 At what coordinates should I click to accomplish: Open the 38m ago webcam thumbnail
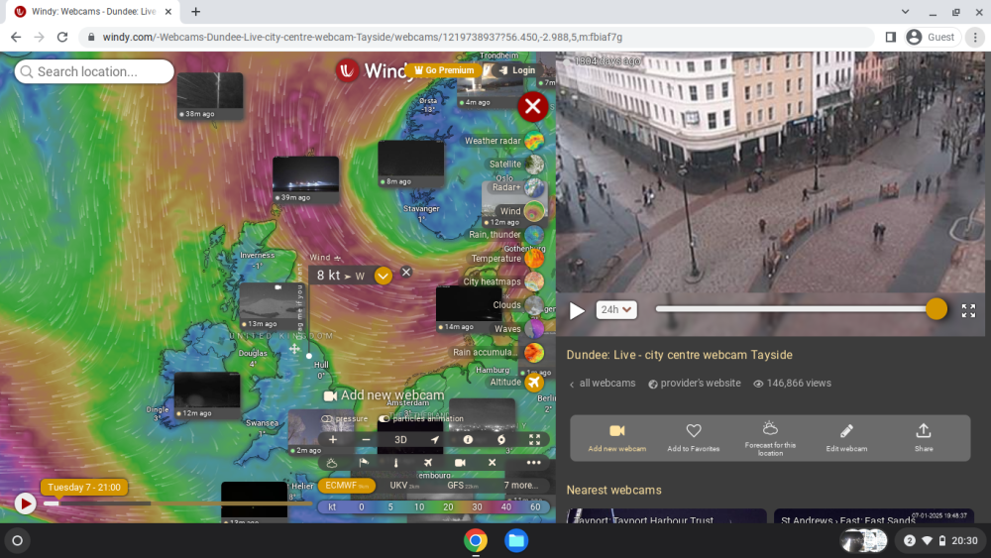210,95
